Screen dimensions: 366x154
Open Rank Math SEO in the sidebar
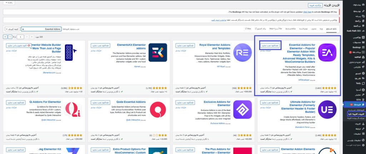tap(353, 31)
